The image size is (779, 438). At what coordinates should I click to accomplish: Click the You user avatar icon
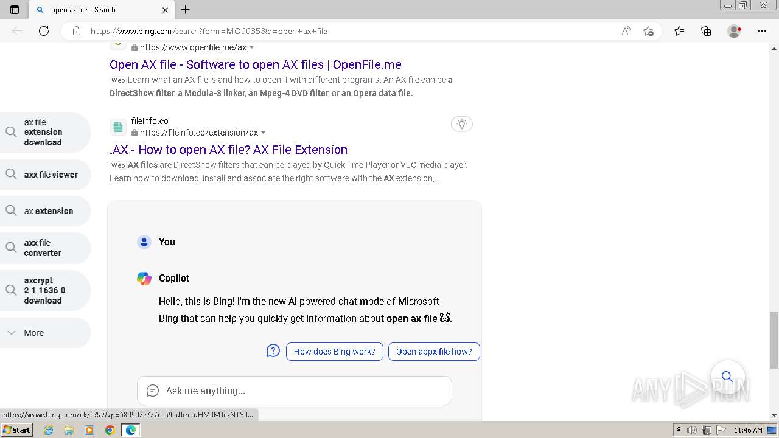click(x=144, y=242)
